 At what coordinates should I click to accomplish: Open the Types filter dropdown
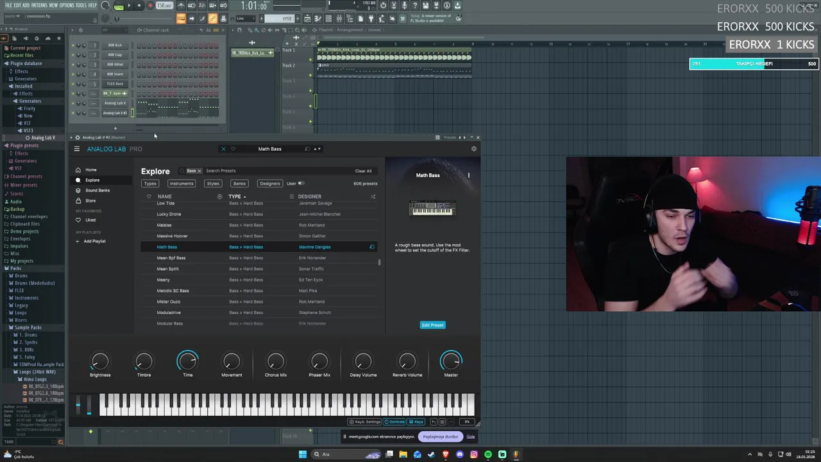click(x=150, y=184)
